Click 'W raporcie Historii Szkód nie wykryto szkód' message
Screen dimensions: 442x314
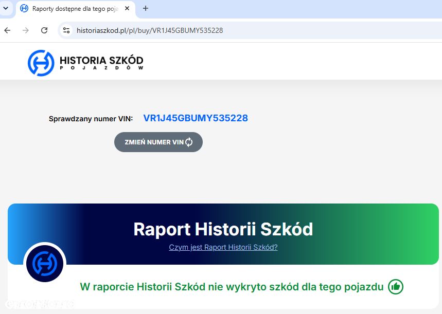(232, 287)
